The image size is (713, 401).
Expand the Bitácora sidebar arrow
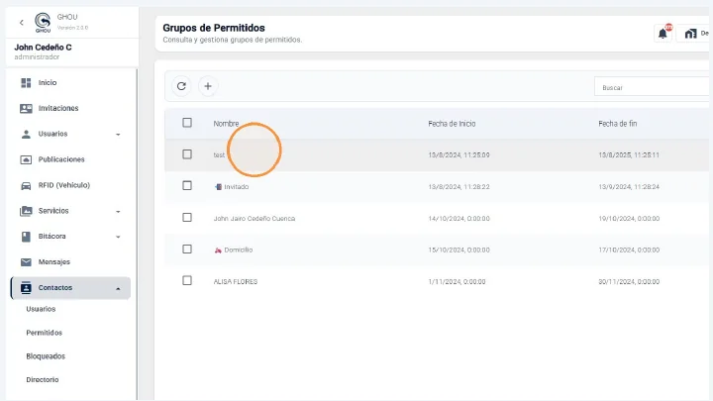[x=118, y=237]
